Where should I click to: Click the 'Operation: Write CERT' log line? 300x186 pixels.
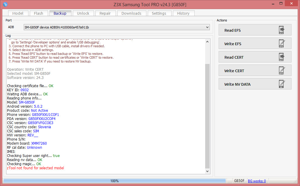click(25, 70)
